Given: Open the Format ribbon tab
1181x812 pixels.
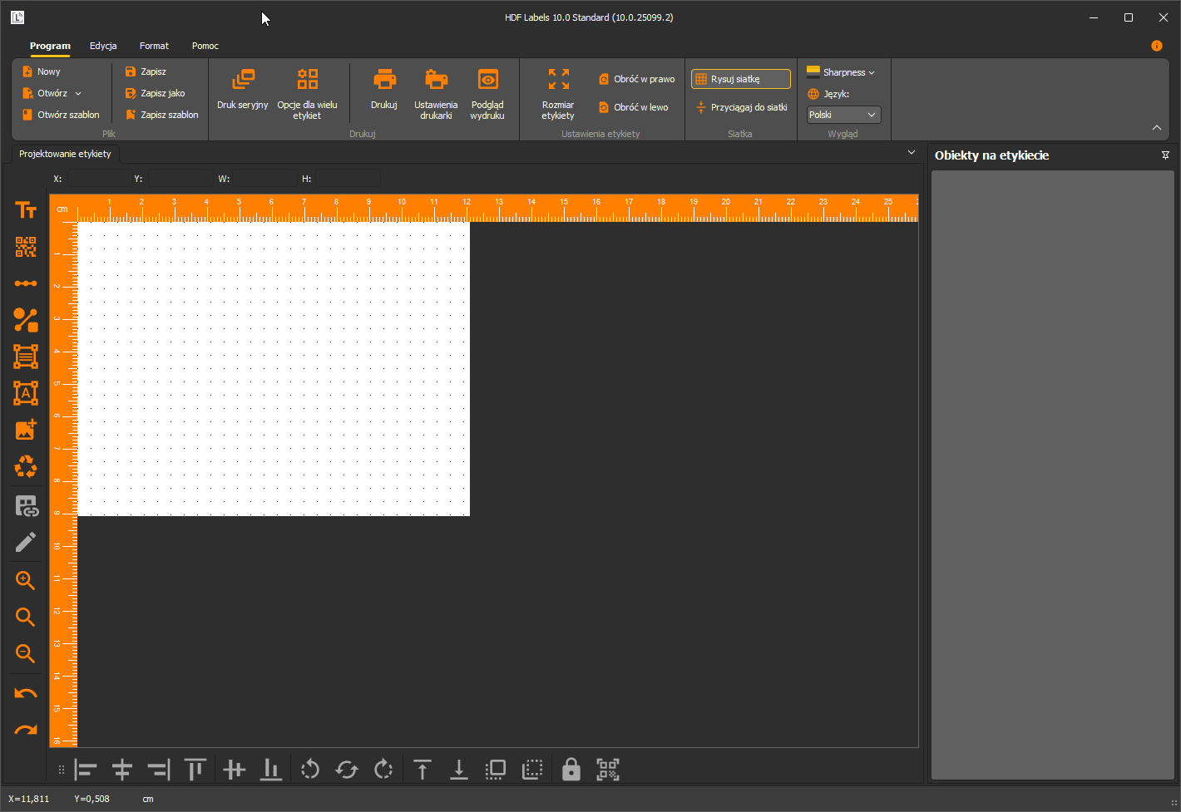Looking at the screenshot, I should [154, 46].
